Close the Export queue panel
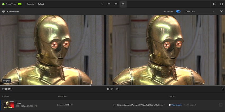The image size is (225, 112). tap(221, 11)
